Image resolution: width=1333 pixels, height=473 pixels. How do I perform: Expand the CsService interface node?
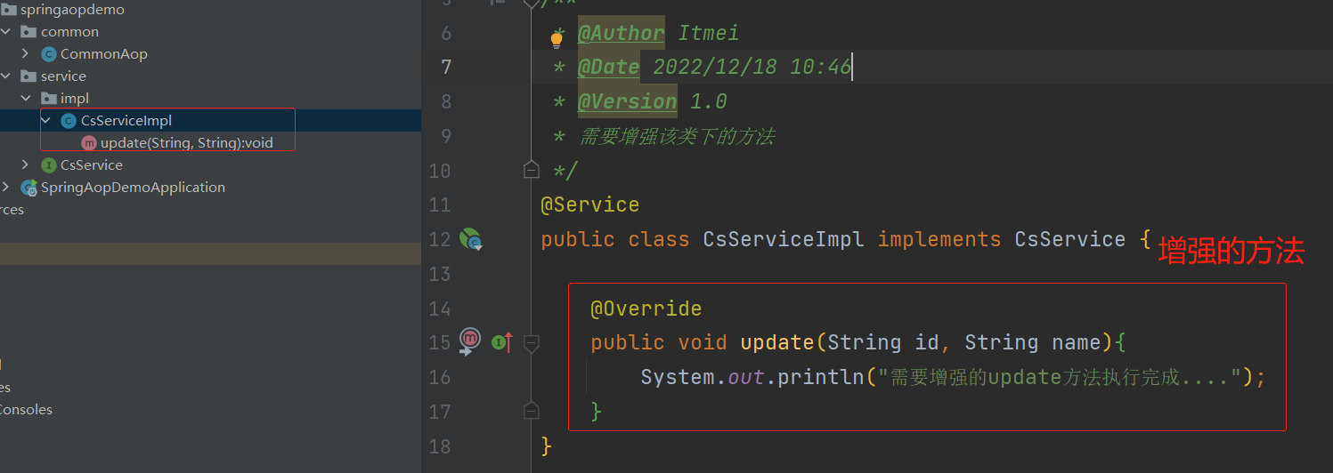point(26,164)
